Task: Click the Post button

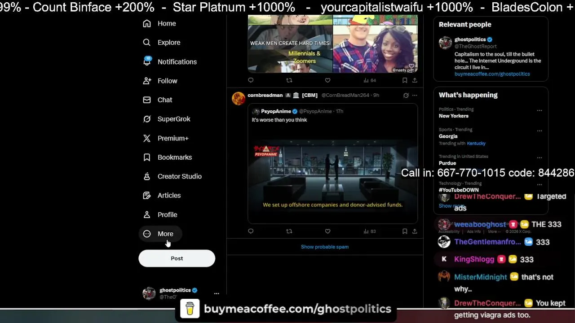Action: coord(177,258)
